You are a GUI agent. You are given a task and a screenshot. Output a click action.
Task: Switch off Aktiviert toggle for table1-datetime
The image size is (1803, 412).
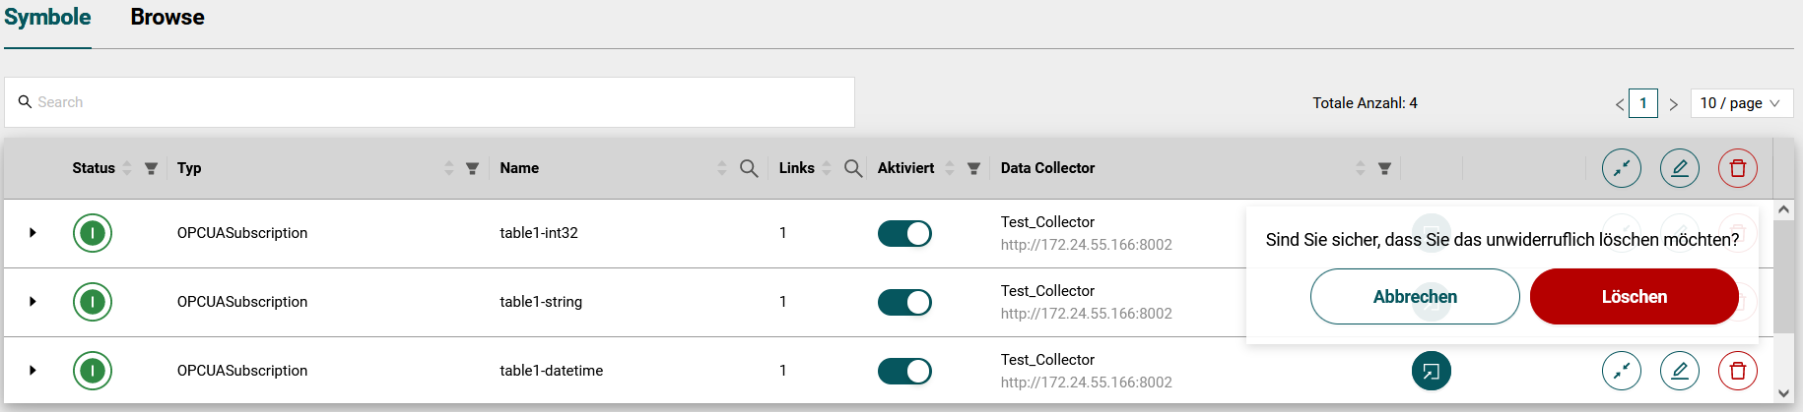coord(903,371)
